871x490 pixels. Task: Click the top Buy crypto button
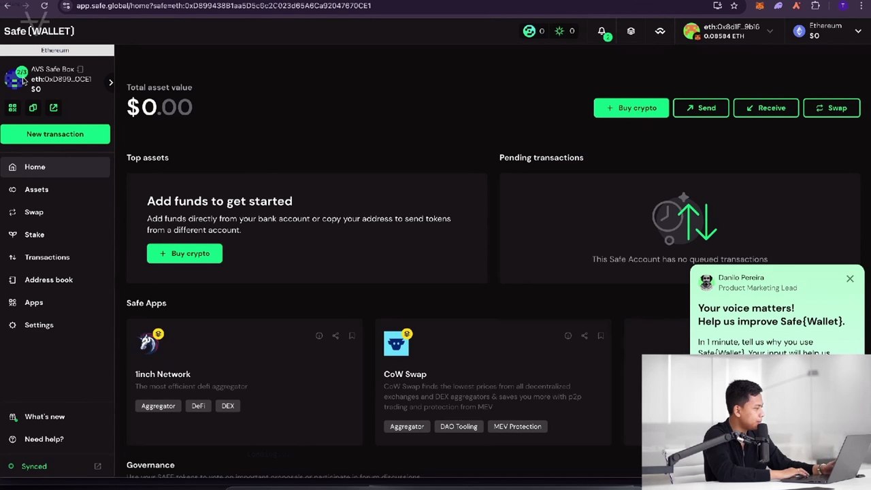[631, 108]
